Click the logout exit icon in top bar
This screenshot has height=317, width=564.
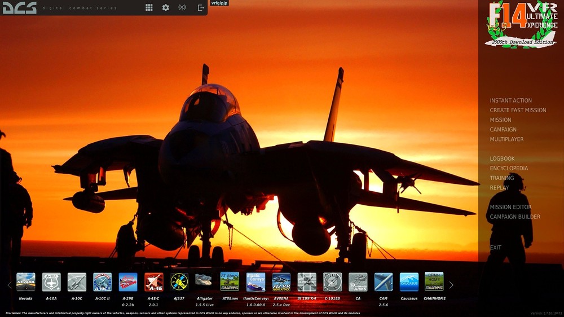point(201,8)
